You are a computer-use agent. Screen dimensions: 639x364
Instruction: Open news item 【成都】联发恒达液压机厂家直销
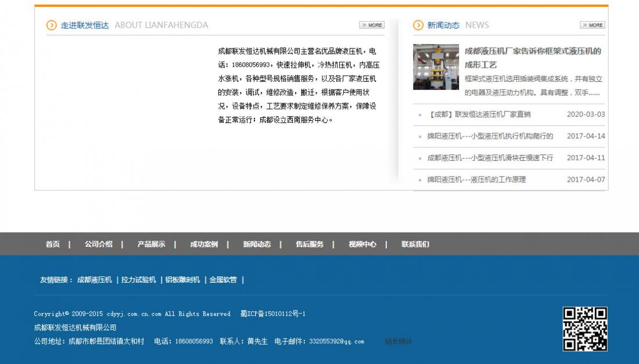coord(479,114)
